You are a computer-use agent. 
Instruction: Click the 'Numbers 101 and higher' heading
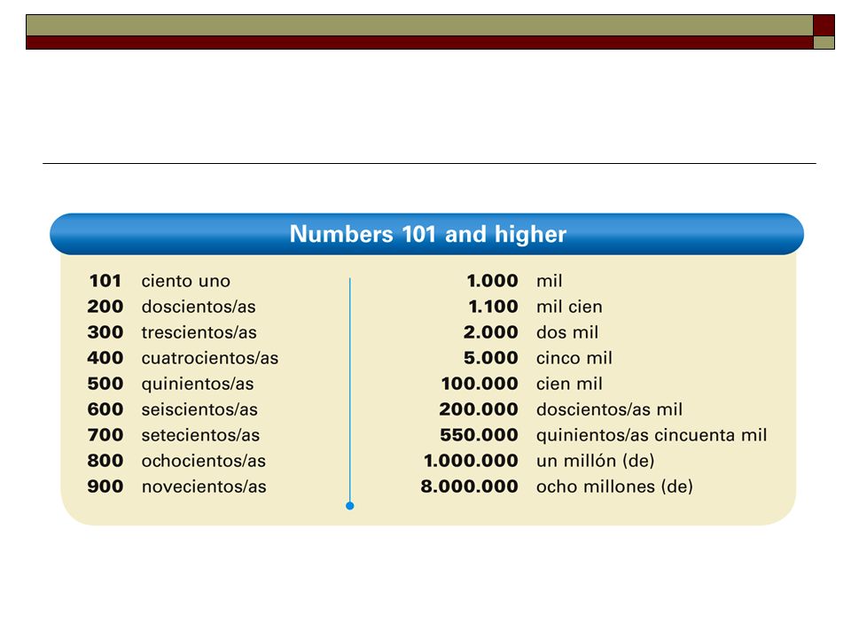click(x=427, y=234)
